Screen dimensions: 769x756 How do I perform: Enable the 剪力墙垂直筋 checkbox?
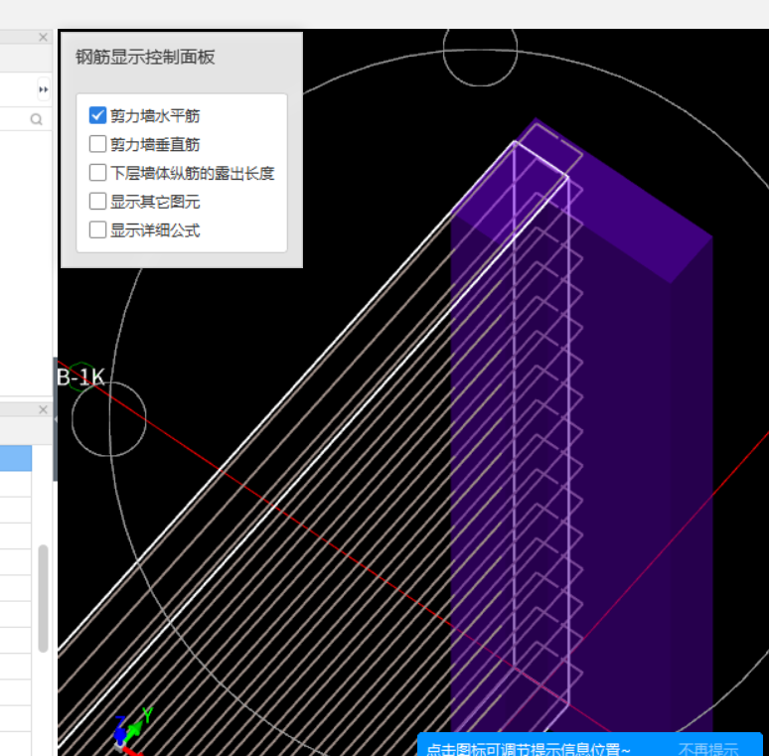[97, 144]
